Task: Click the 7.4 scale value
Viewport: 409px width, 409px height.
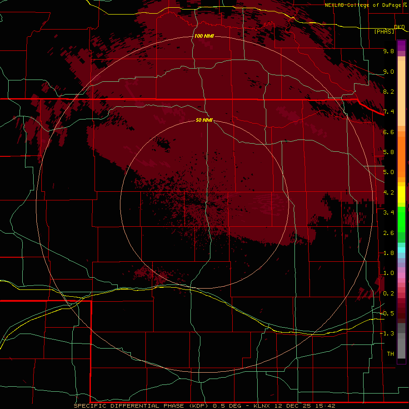Action: pos(389,112)
